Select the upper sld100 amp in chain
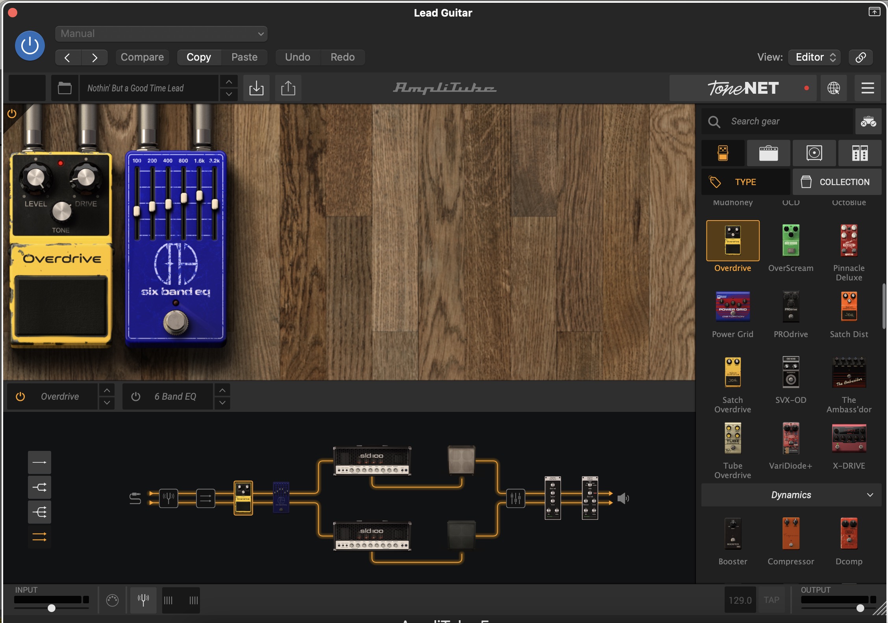Viewport: 888px width, 623px height. click(372, 461)
